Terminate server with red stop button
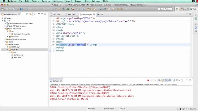Screen dimensions: 198x111 [x=148, y=80]
